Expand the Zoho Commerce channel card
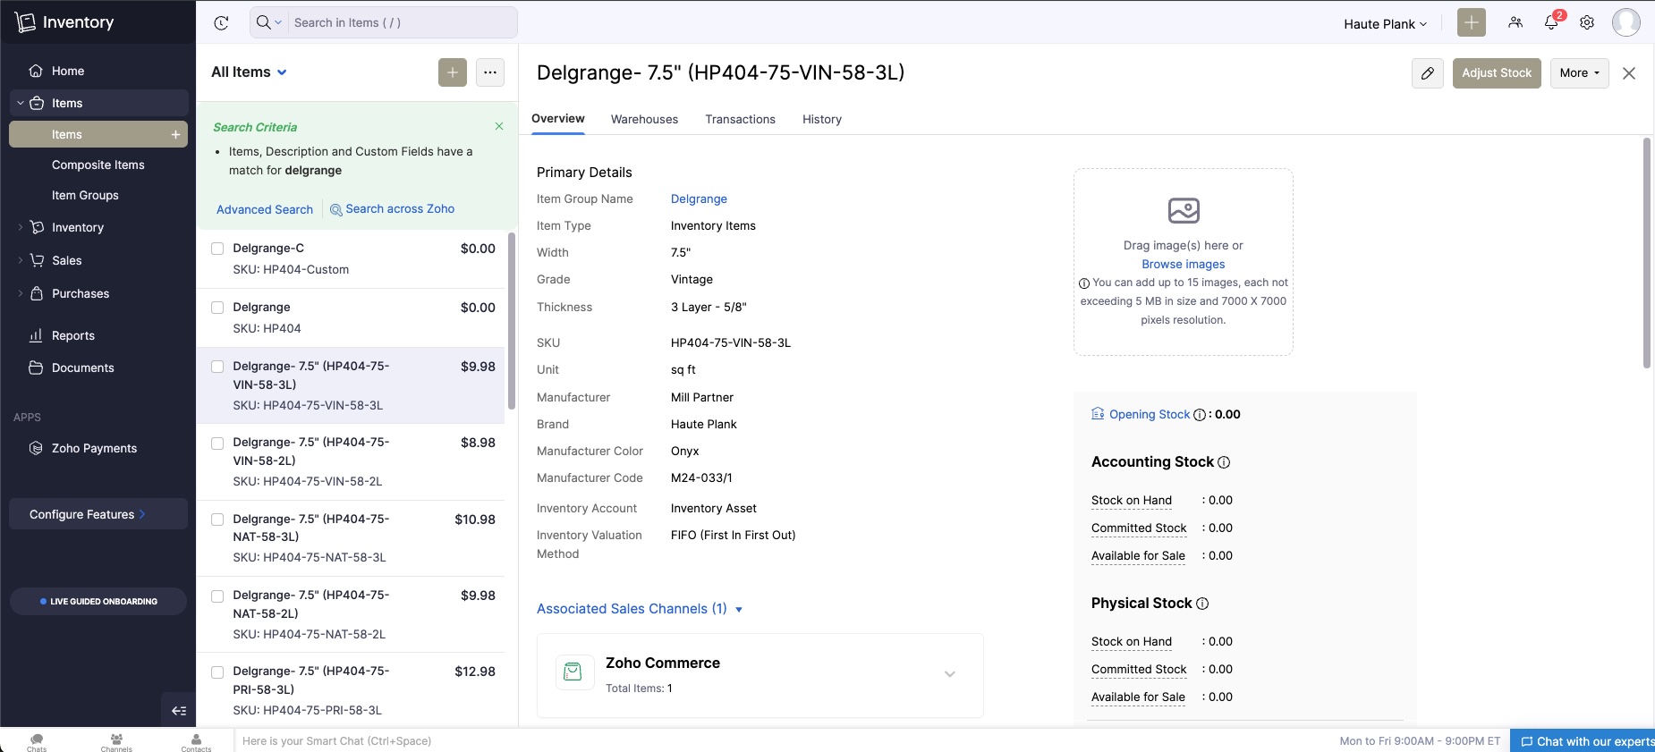1655x752 pixels. [950, 674]
